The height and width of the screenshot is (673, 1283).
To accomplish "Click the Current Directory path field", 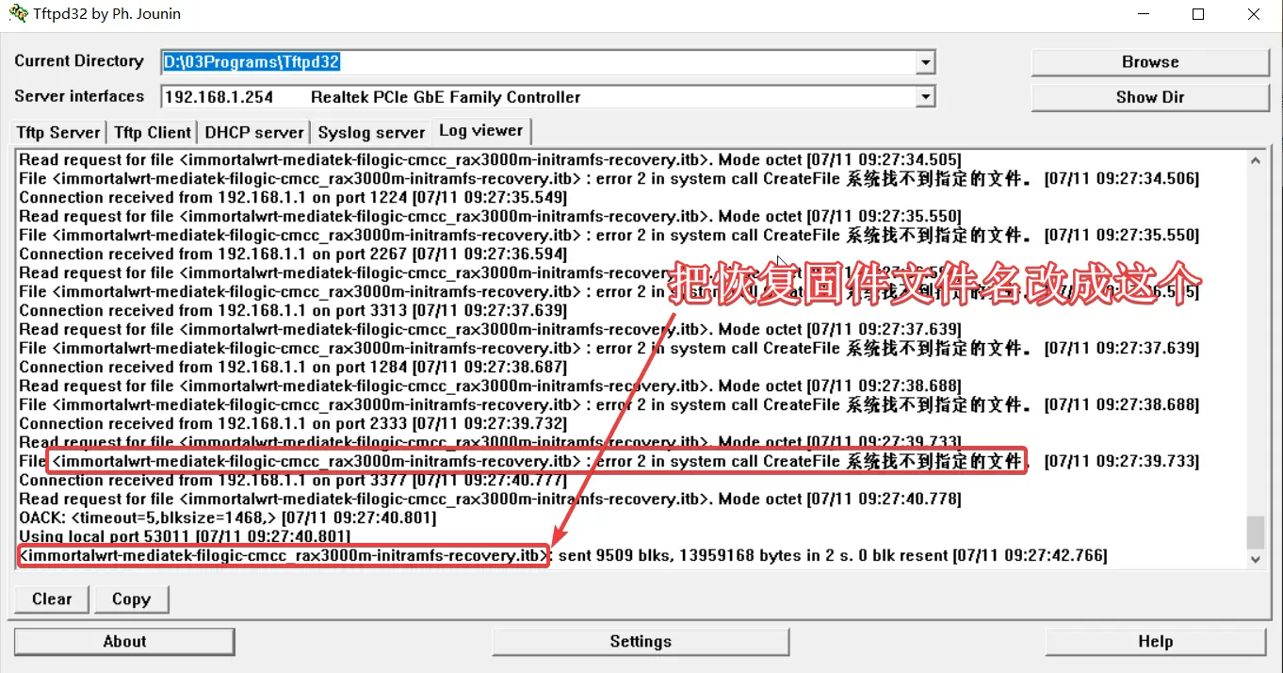I will tap(537, 63).
